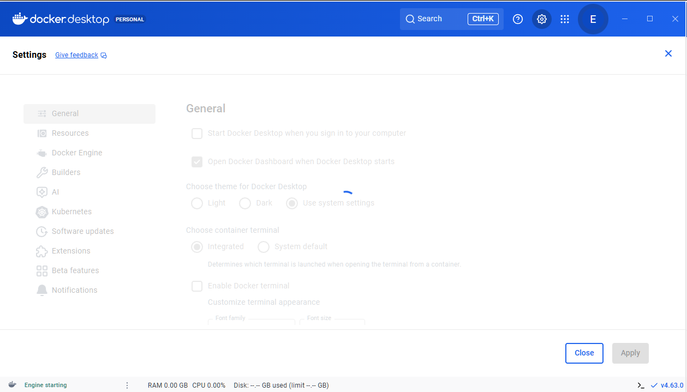Open the apps grid icon
This screenshot has width=687, height=392.
[565, 19]
